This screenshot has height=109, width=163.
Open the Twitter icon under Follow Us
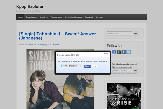tap(128, 52)
